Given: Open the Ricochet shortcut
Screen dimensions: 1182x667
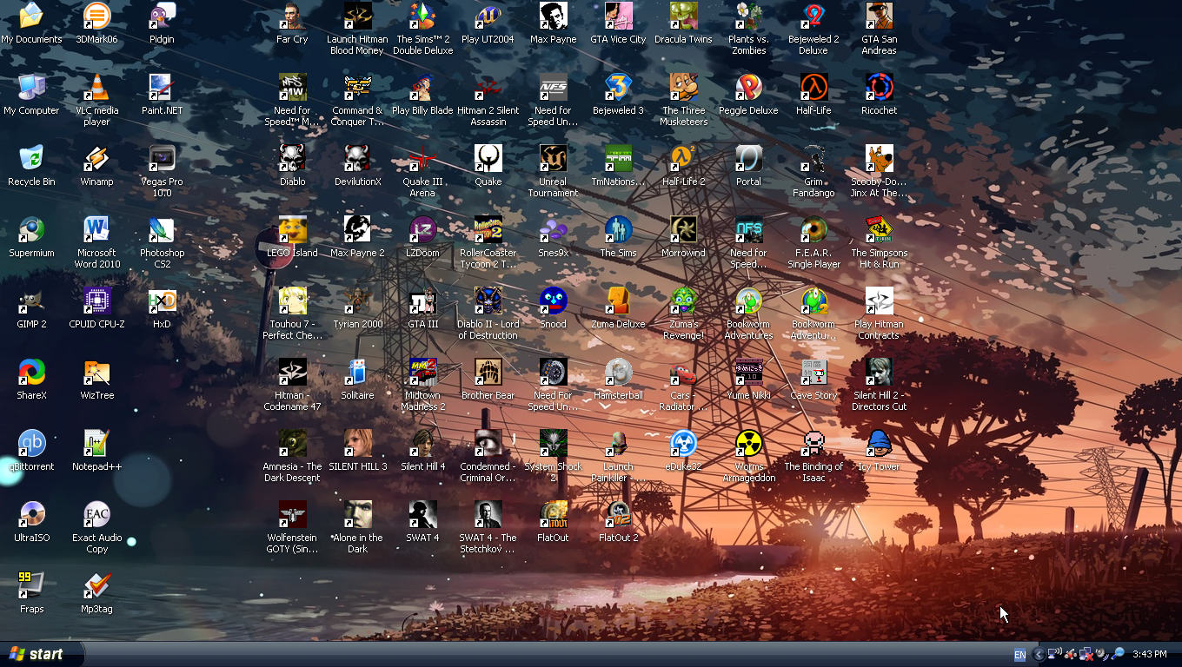Looking at the screenshot, I should pyautogui.click(x=879, y=87).
